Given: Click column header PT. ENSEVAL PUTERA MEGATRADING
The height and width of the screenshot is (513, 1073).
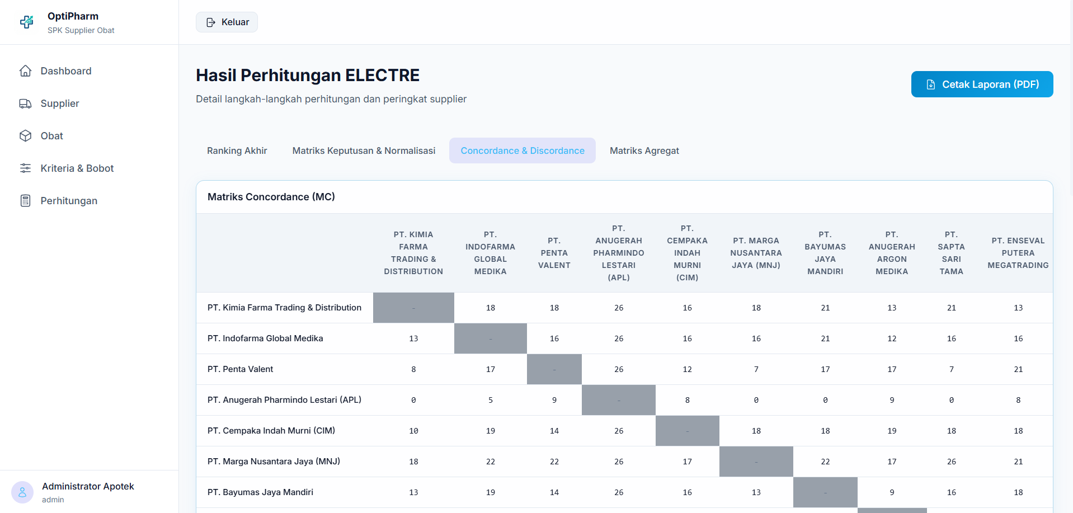Looking at the screenshot, I should (x=1018, y=253).
